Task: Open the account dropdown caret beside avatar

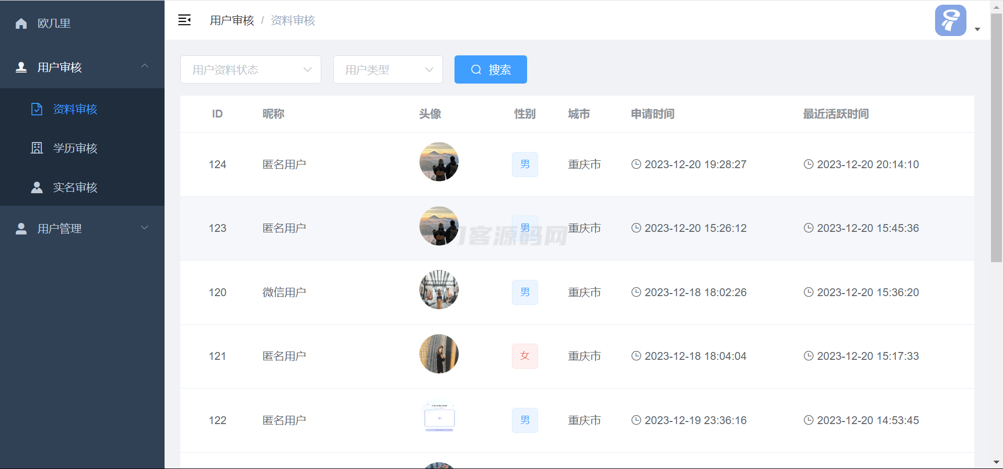Action: (x=977, y=29)
